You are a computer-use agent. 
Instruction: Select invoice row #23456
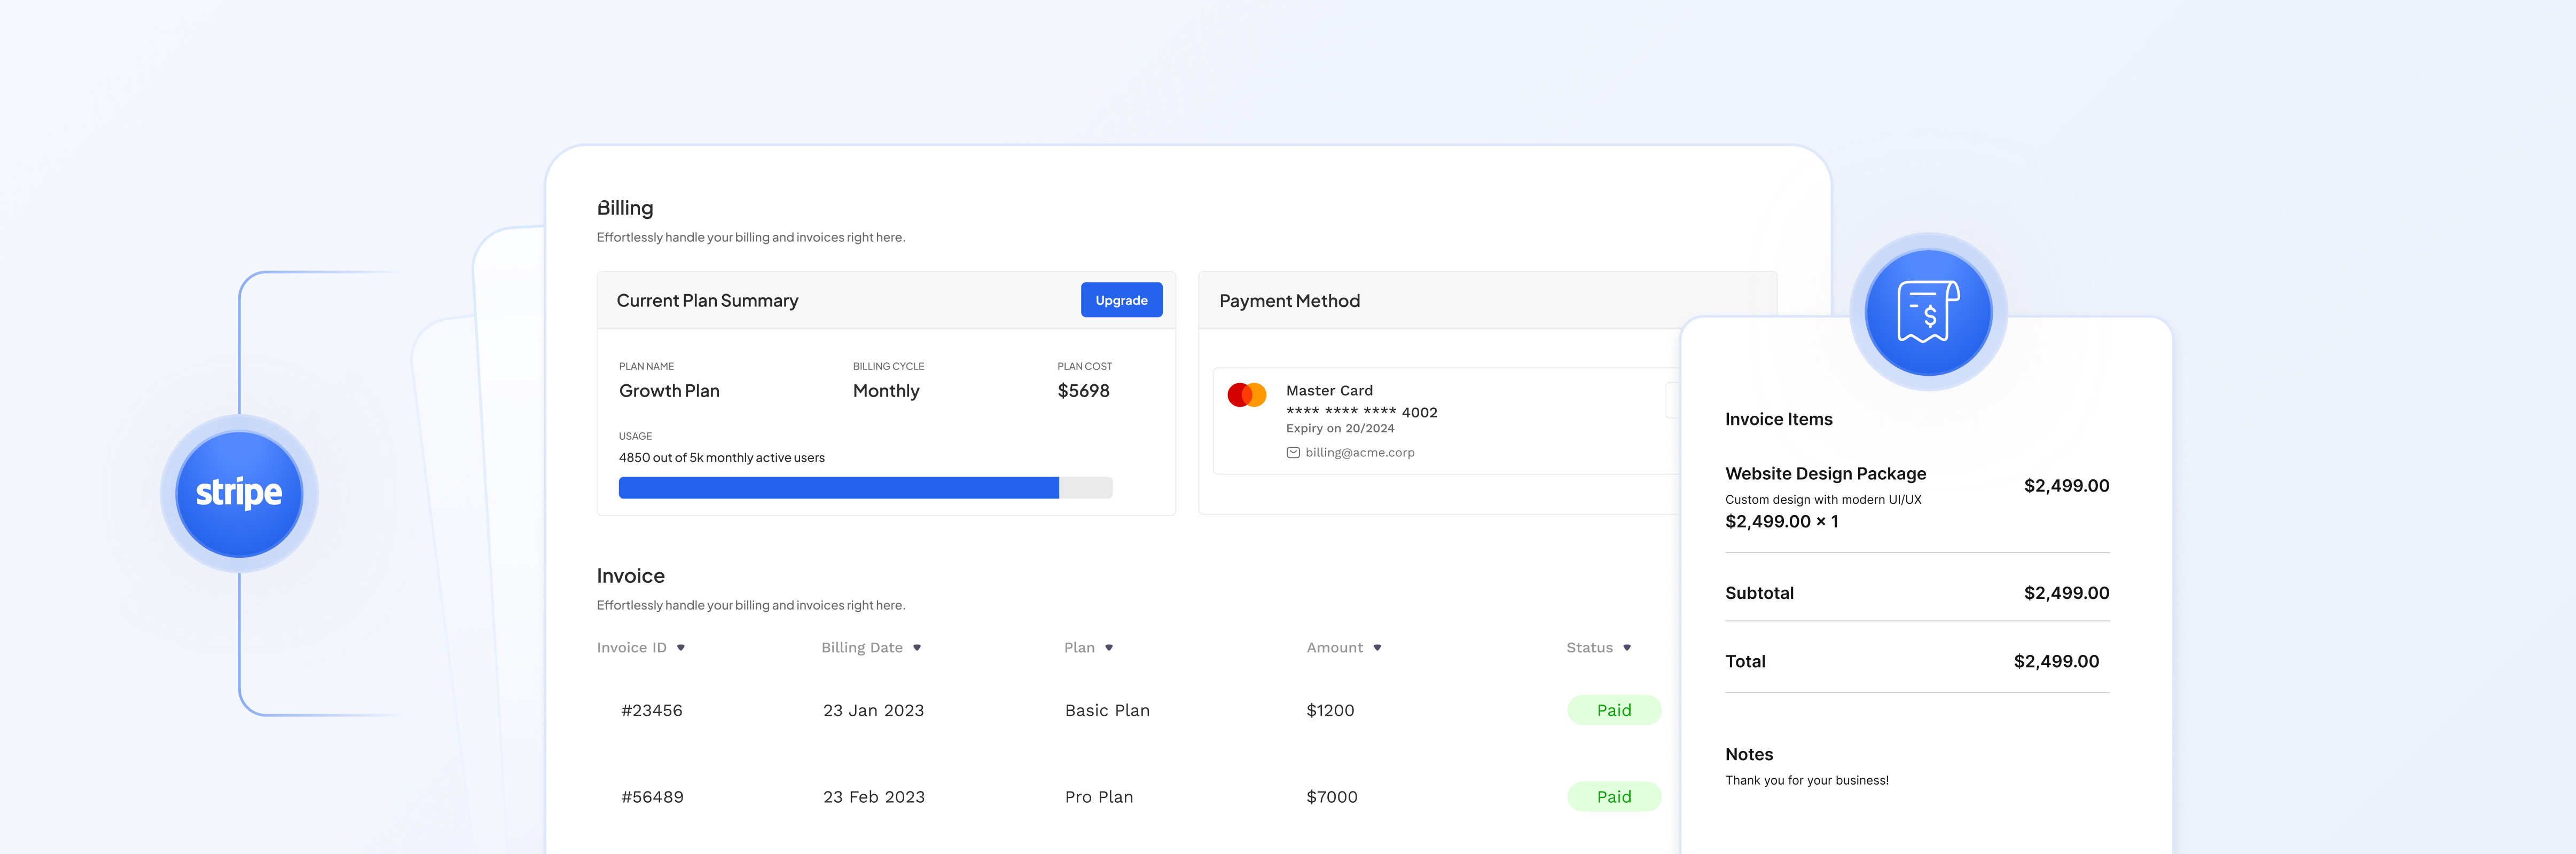click(x=652, y=710)
